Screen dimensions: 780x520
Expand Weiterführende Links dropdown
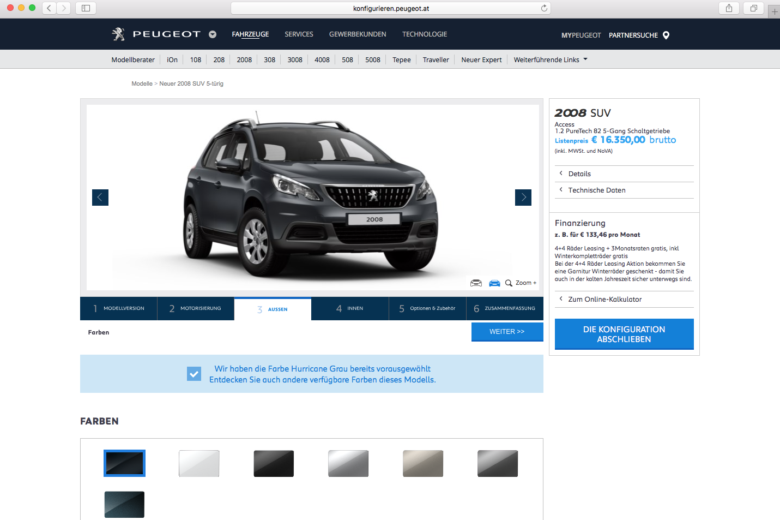[x=551, y=60]
